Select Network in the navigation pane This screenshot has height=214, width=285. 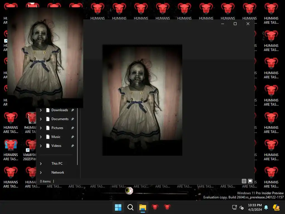(58, 172)
